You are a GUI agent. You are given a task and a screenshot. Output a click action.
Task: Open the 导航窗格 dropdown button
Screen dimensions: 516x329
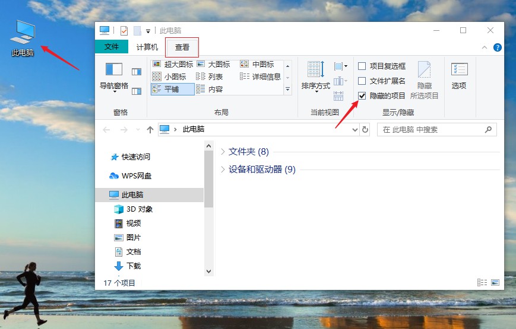114,78
